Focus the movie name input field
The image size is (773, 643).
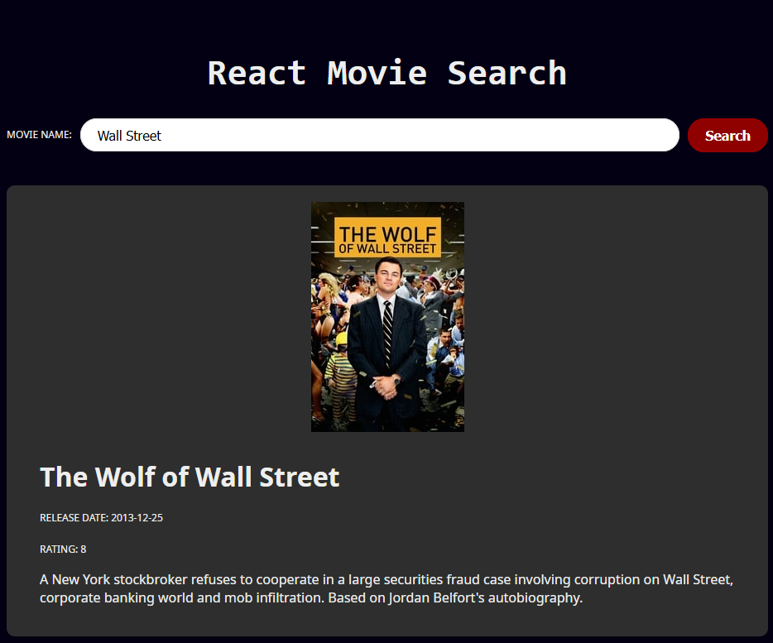pyautogui.click(x=380, y=135)
